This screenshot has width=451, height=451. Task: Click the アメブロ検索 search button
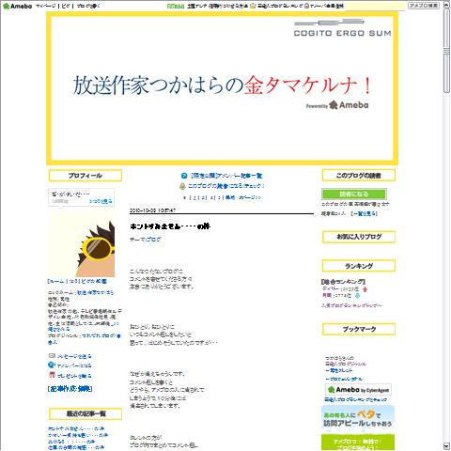(x=424, y=6)
